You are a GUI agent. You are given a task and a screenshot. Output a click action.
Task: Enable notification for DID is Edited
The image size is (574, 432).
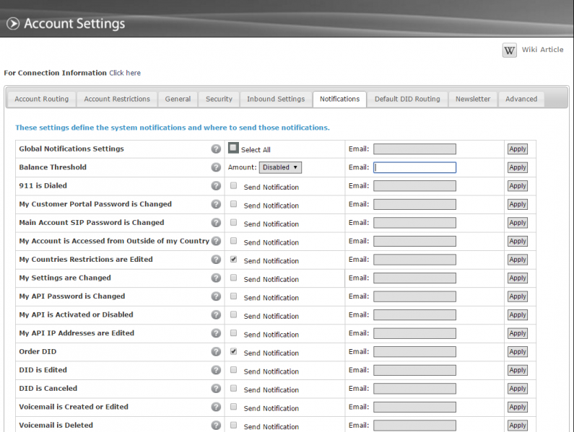coord(233,370)
